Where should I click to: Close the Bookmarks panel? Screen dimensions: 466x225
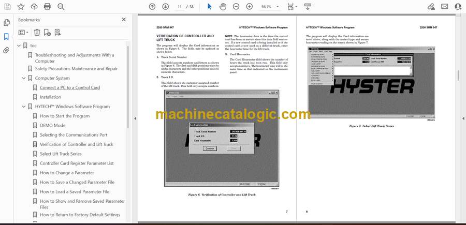click(124, 20)
